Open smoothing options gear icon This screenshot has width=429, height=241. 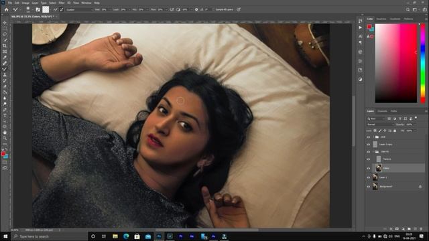pos(196,9)
